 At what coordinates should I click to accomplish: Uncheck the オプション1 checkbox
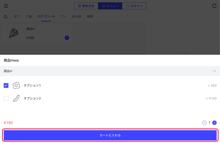6,85
